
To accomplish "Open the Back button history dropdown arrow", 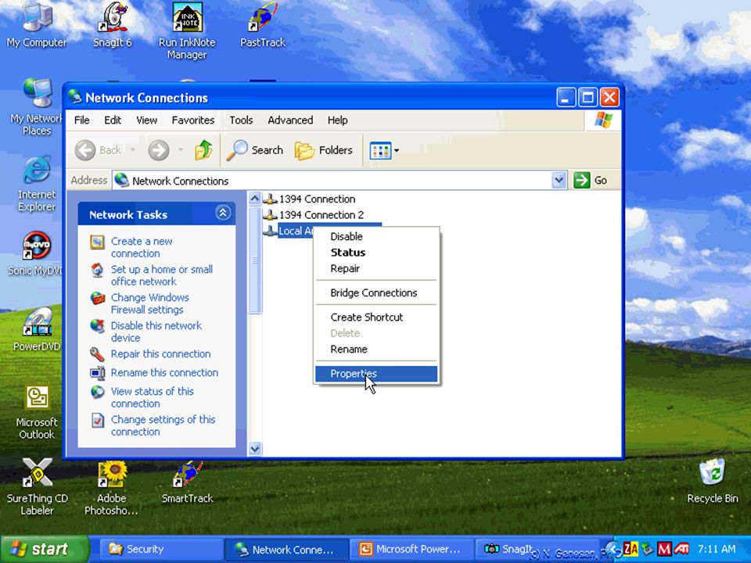I will click(x=133, y=150).
